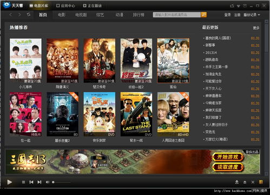Click the search input field
The height and width of the screenshot is (195, 270).
(x=177, y=15)
